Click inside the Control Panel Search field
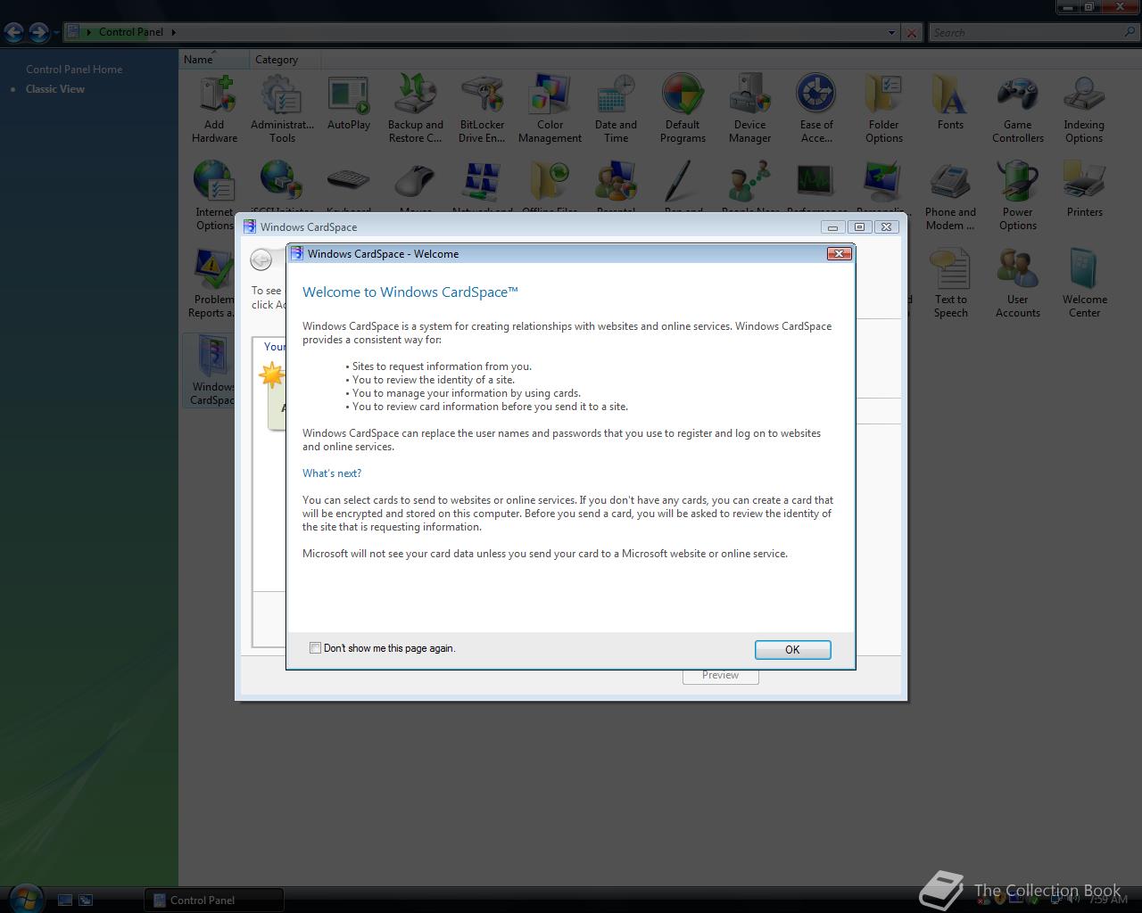Viewport: 1142px width, 913px height. click(x=1026, y=32)
